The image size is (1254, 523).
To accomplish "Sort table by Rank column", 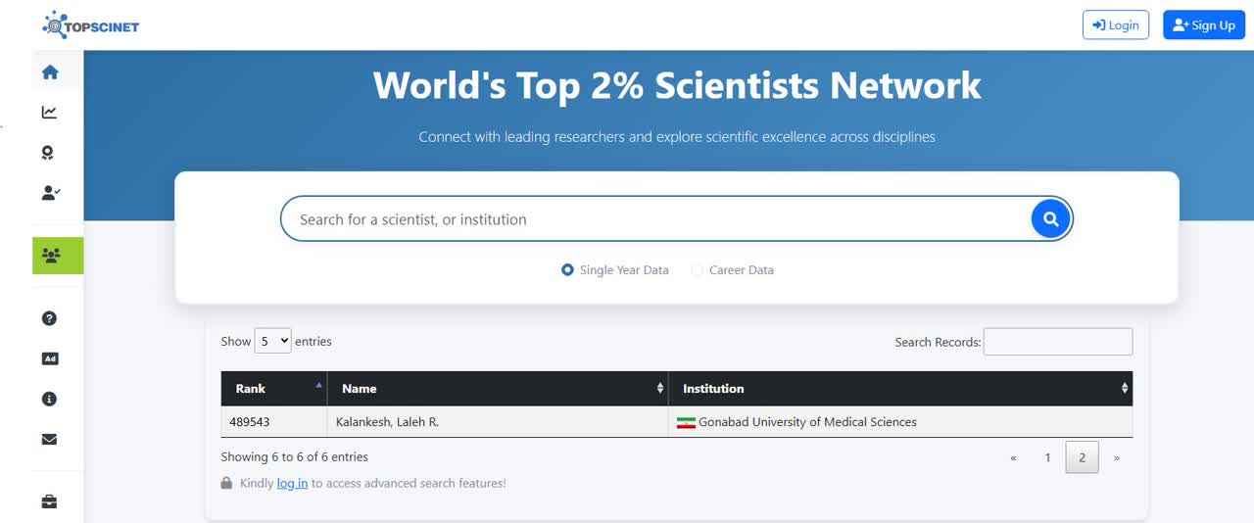I will [x=273, y=389].
